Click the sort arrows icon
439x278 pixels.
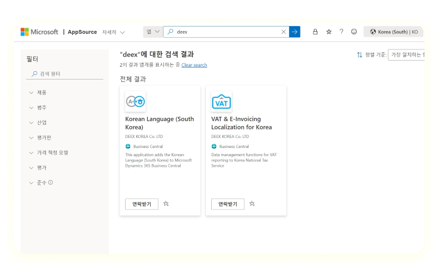pos(360,54)
